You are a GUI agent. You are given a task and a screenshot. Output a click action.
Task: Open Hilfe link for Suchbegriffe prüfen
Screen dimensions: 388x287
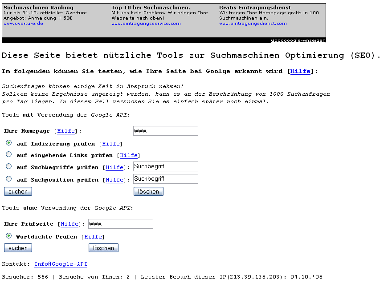click(x=114, y=168)
